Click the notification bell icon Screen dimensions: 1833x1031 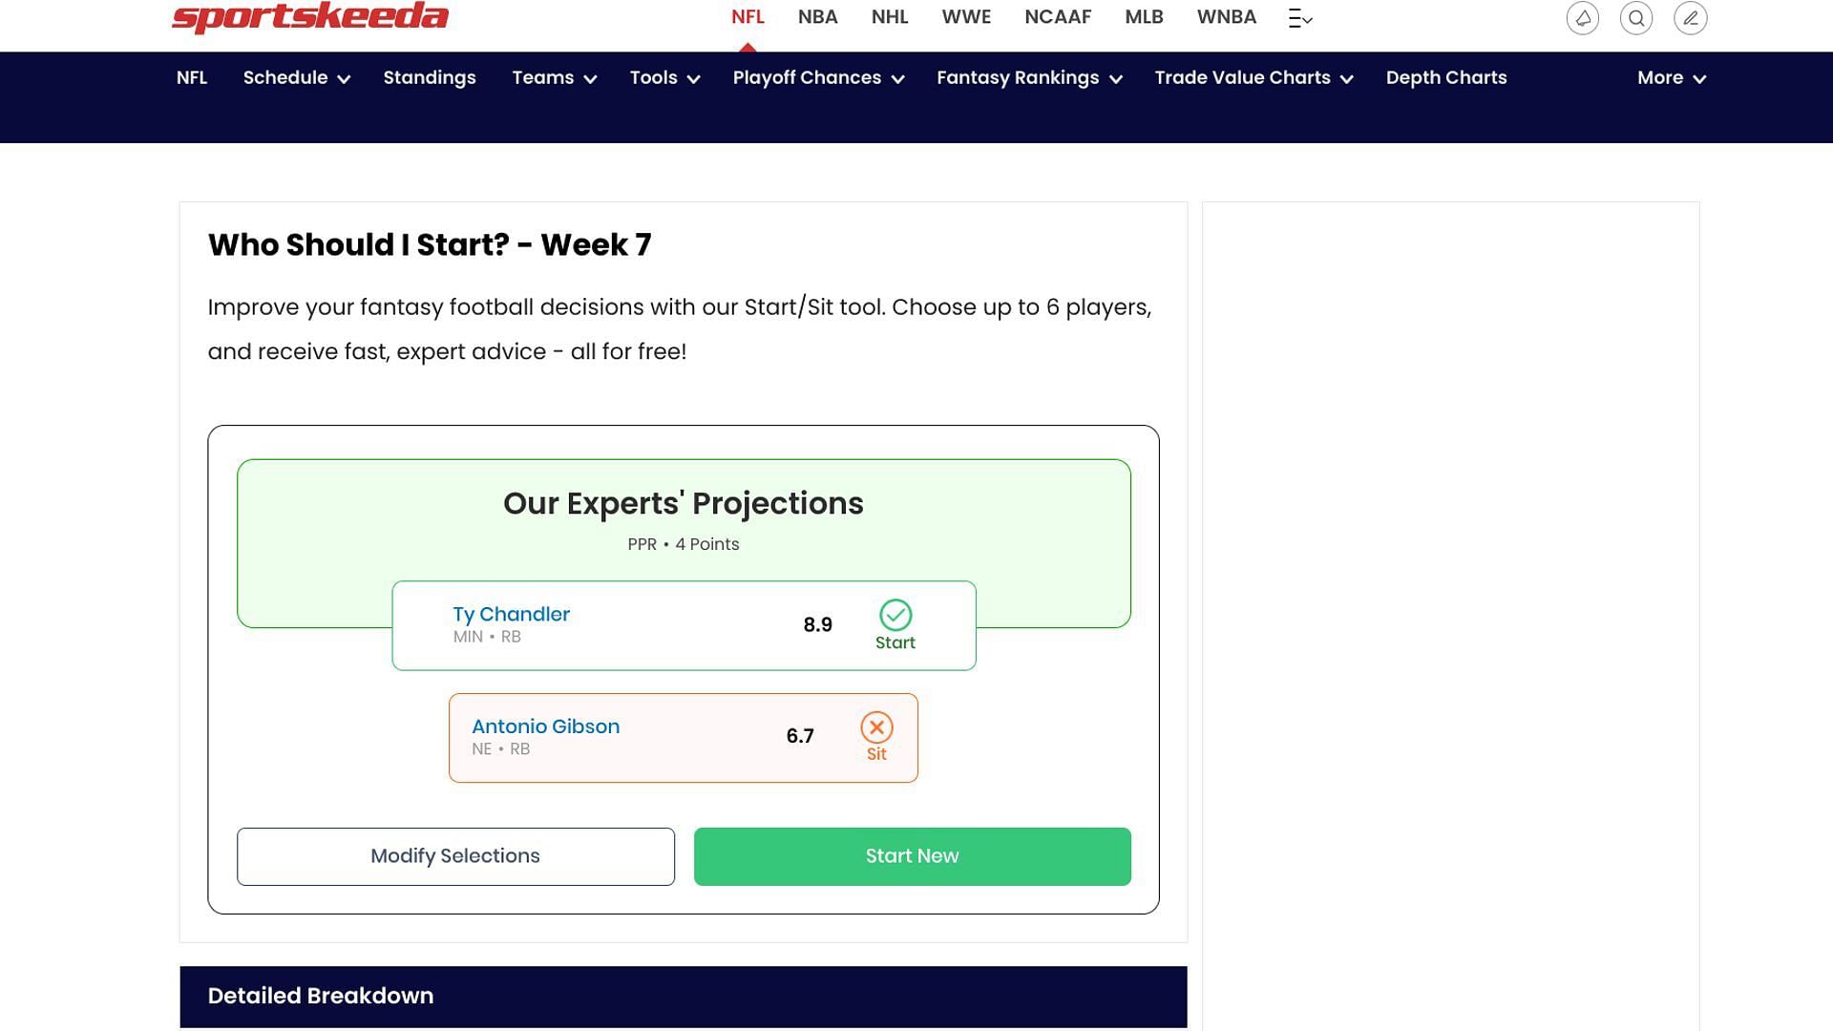(x=1583, y=17)
